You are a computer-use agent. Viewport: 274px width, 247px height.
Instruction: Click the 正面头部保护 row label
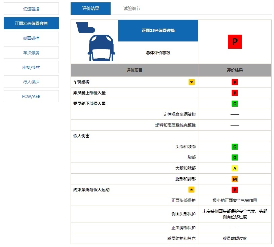click(184, 201)
